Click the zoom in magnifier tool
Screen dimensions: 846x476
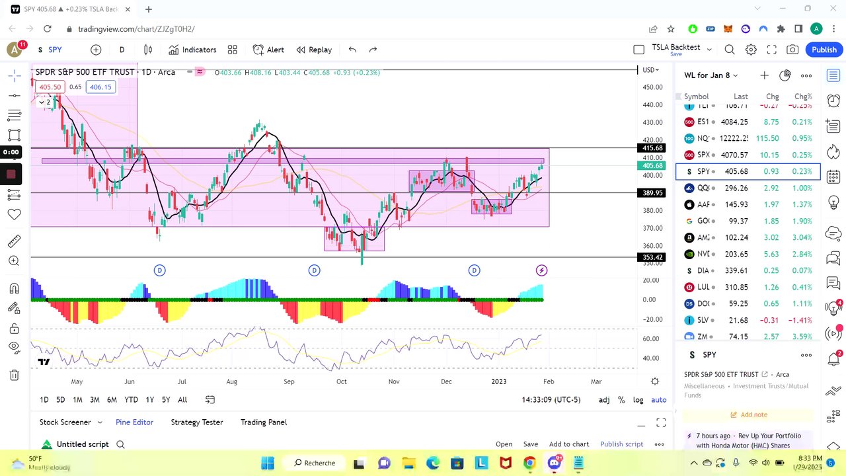(x=15, y=261)
